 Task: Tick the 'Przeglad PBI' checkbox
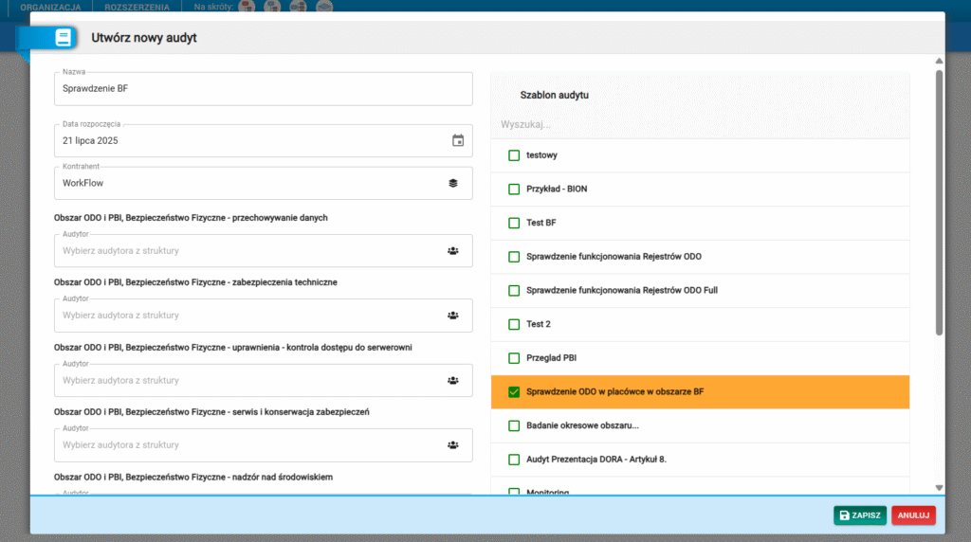pos(514,358)
